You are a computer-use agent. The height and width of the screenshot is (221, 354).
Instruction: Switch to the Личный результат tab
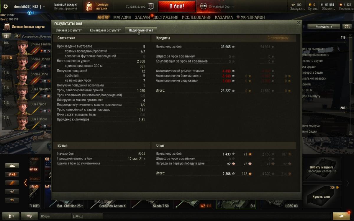coord(69,30)
